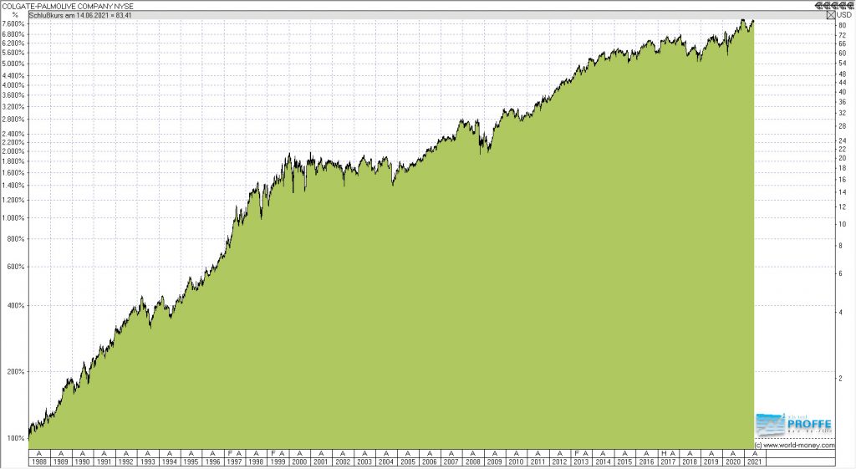Click the A marker above 2008
Screen dimensions: 856x469
coord(473,453)
